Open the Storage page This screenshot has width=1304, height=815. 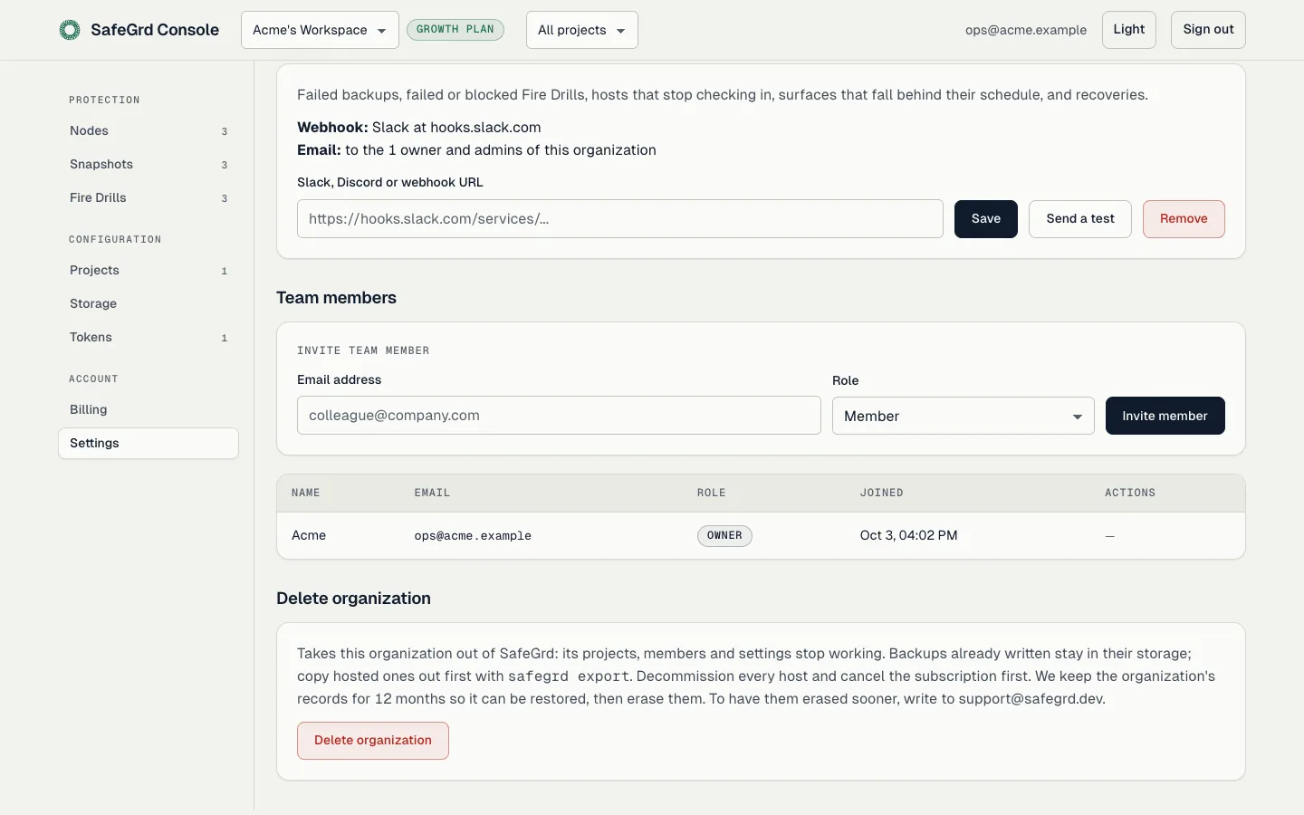(149, 303)
